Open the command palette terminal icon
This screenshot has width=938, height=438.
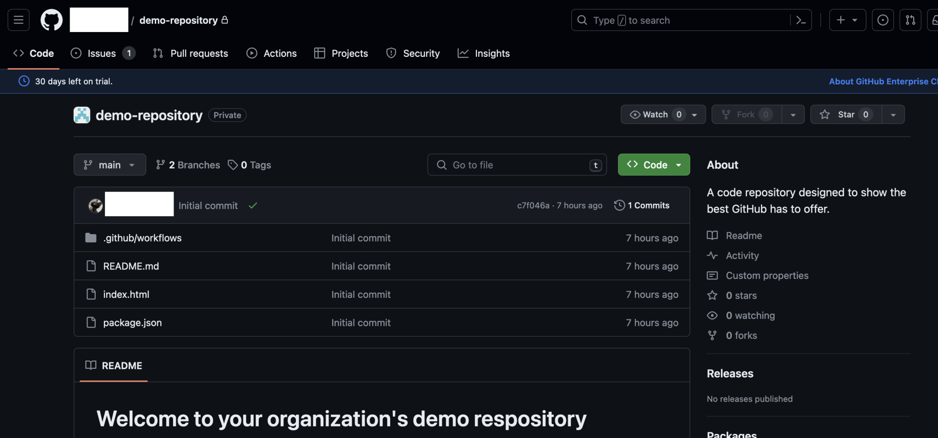click(801, 20)
